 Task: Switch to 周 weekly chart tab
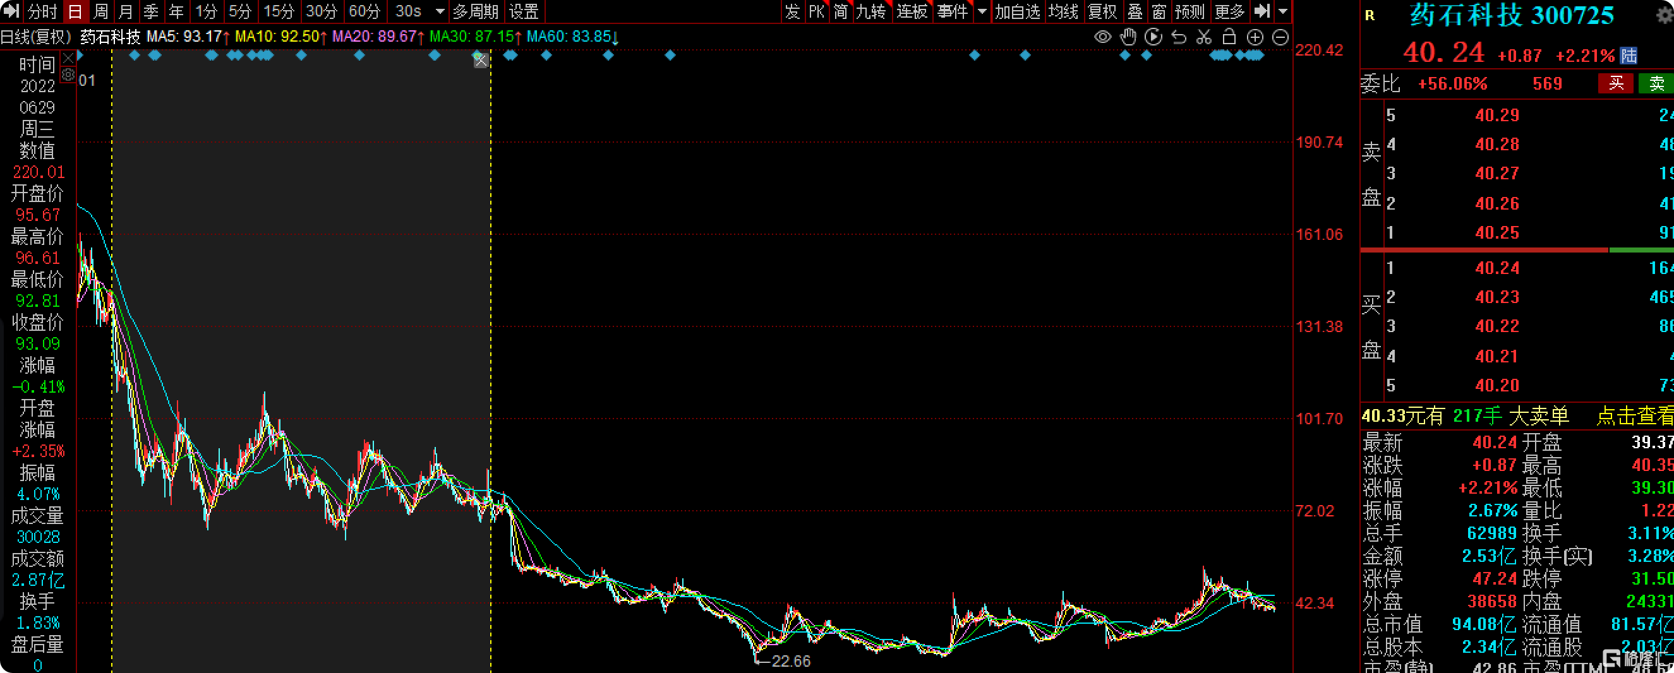100,12
